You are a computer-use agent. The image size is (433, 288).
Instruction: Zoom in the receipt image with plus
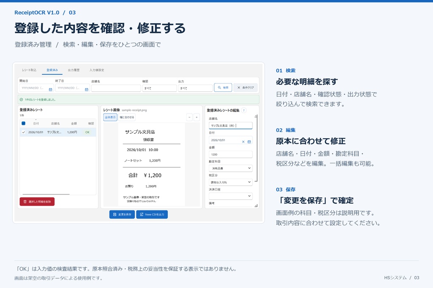pyautogui.click(x=197, y=117)
